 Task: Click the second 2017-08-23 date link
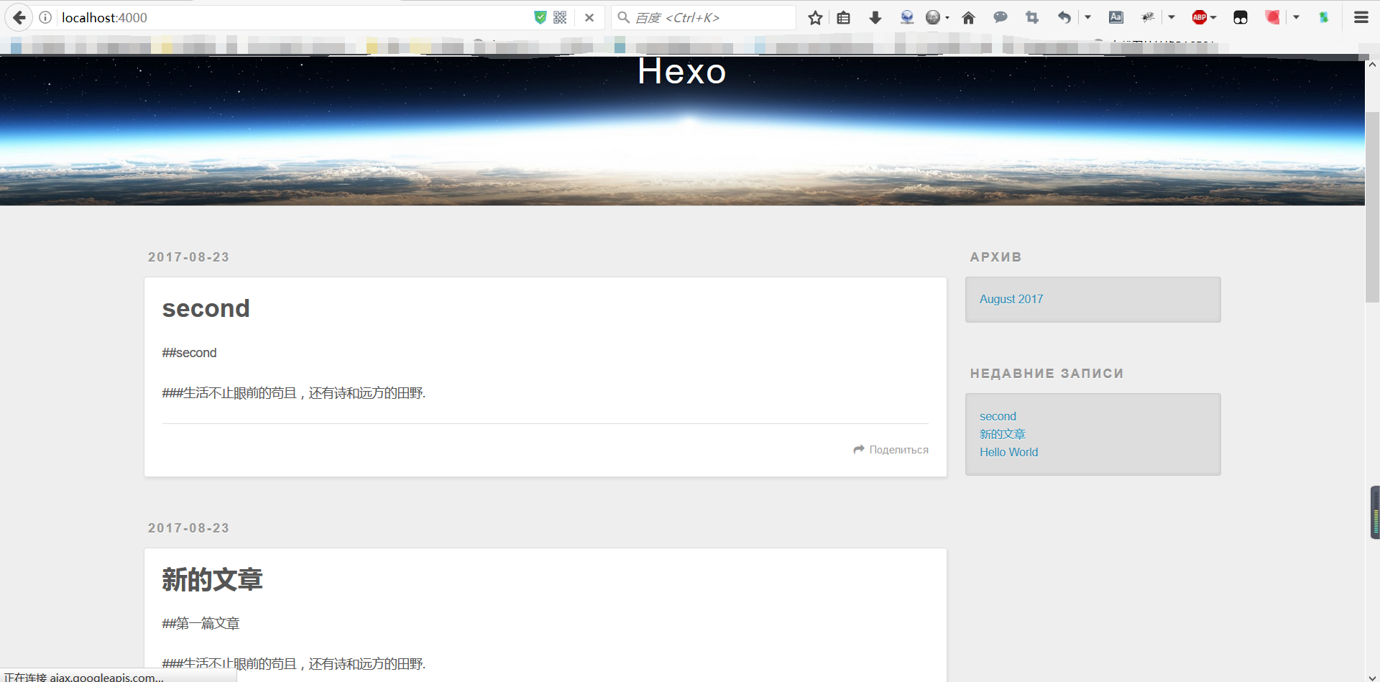pyautogui.click(x=188, y=527)
